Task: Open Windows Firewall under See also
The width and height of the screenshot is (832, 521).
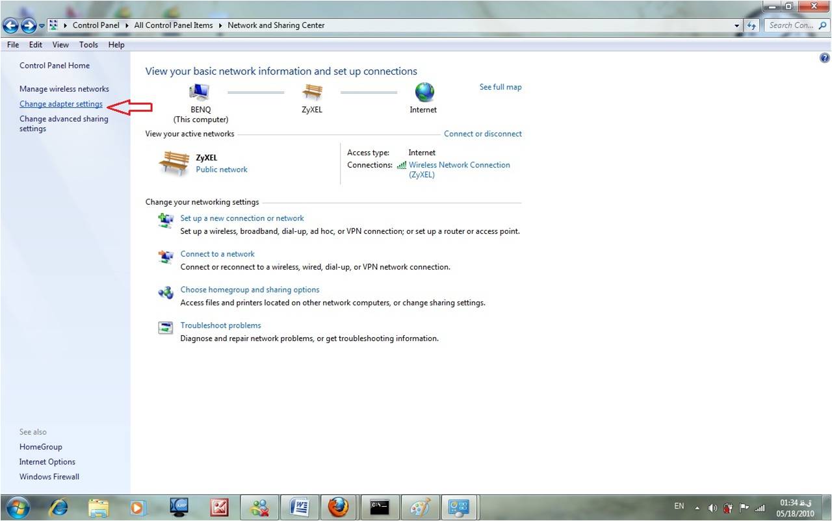Action: coord(49,477)
